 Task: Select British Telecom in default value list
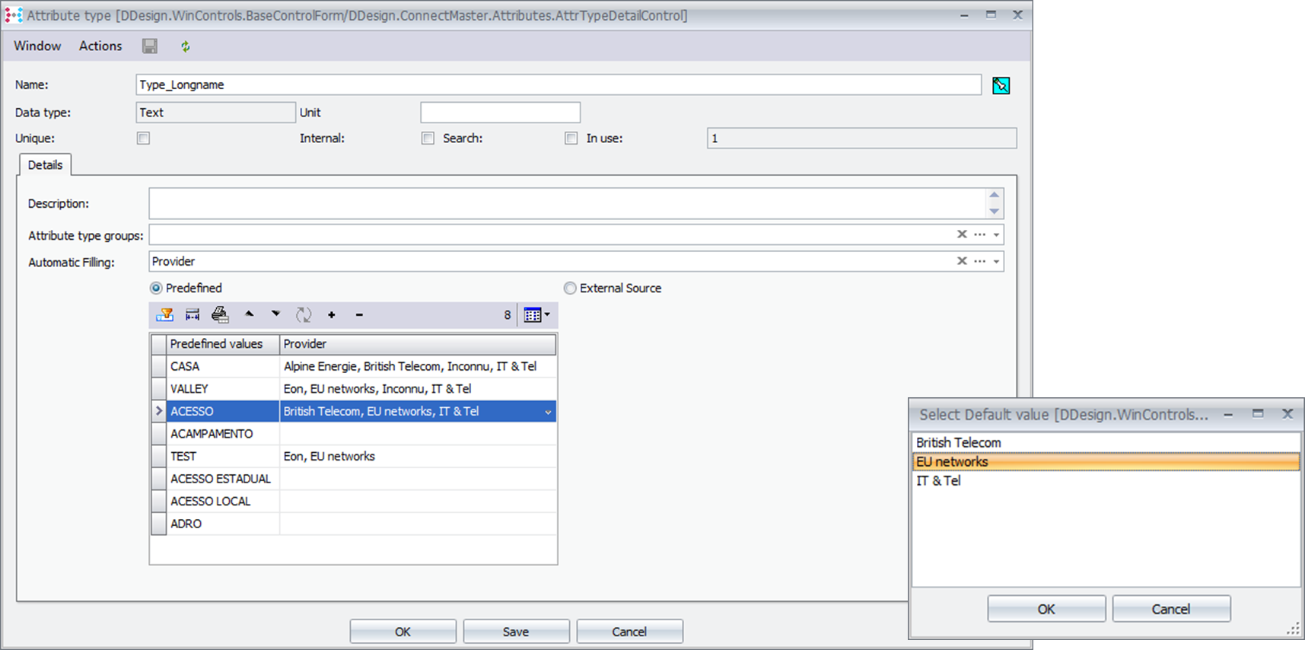click(1106, 442)
